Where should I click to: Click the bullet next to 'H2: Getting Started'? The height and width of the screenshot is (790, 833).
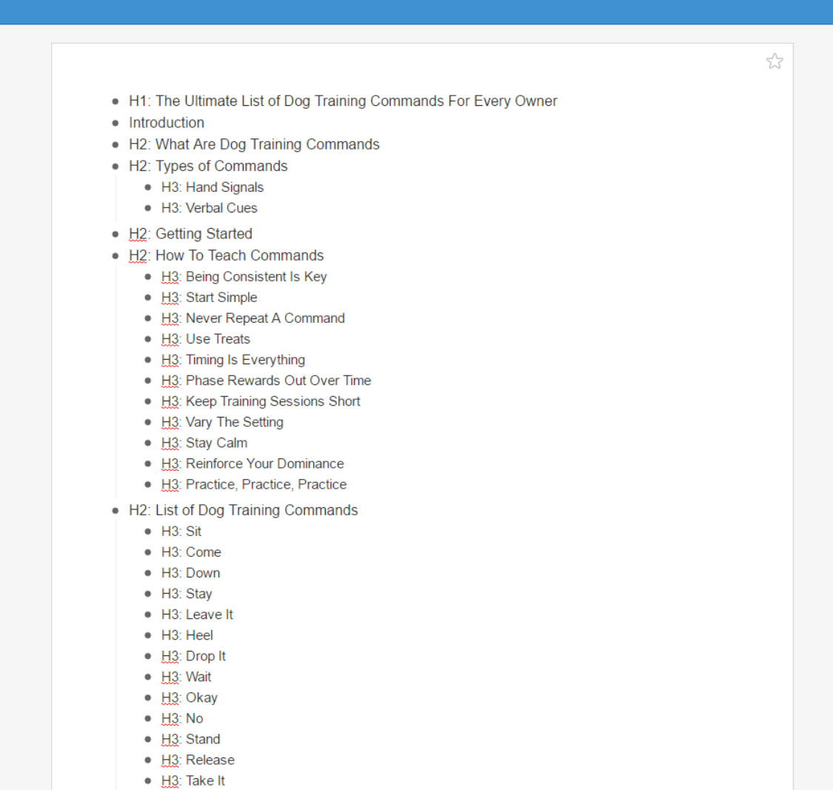(116, 235)
